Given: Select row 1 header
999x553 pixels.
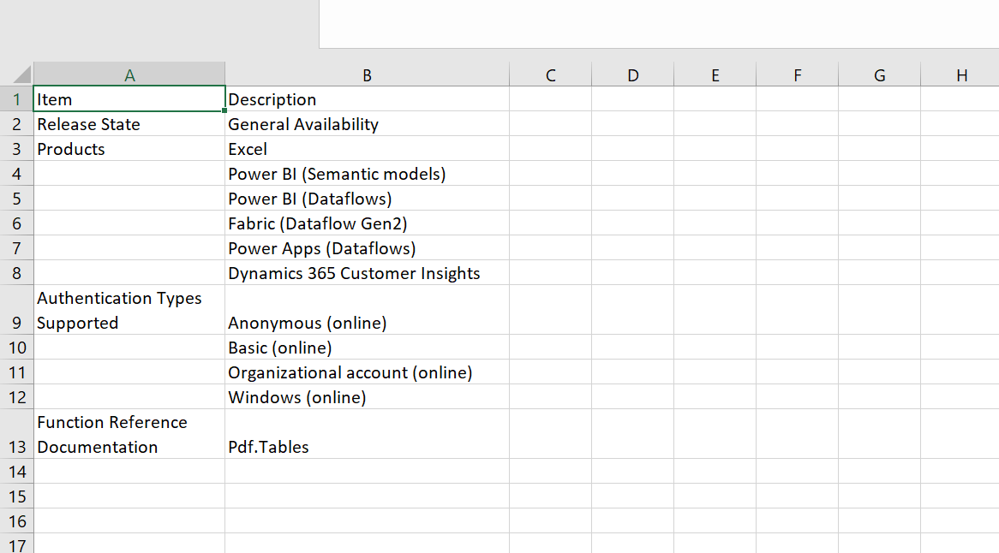Looking at the screenshot, I should pos(16,99).
